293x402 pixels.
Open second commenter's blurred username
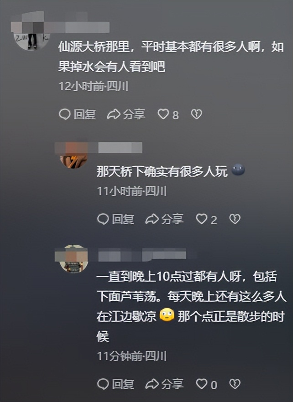120,148
